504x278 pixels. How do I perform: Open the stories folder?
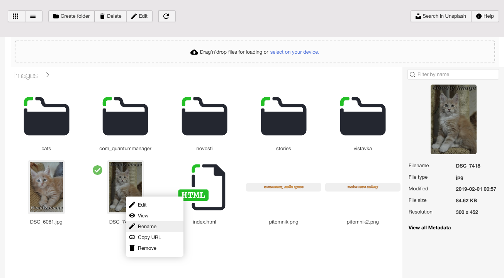tap(283, 116)
